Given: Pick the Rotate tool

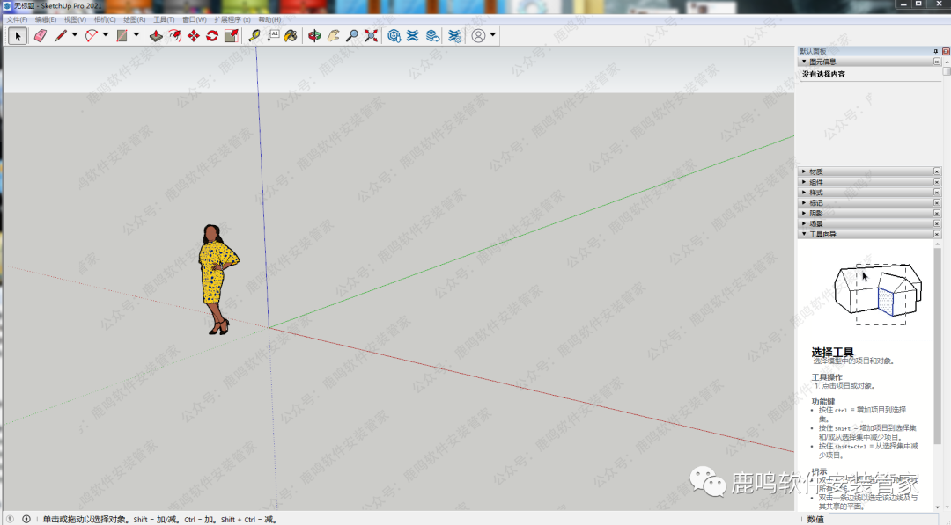Looking at the screenshot, I should (x=212, y=36).
